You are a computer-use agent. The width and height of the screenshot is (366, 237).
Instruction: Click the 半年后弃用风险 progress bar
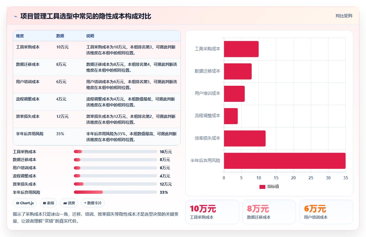point(115,192)
